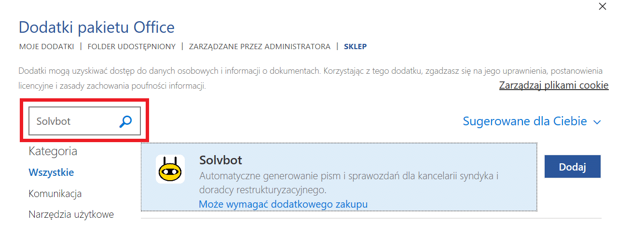This screenshot has width=618, height=225.
Task: Click the Dodatki pakietu Office heading
Action: point(96,27)
